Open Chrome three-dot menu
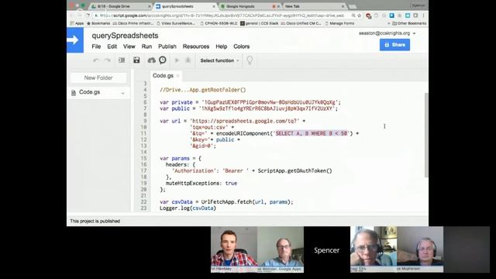Screen dimensions: 496x279 click(x=423, y=15)
